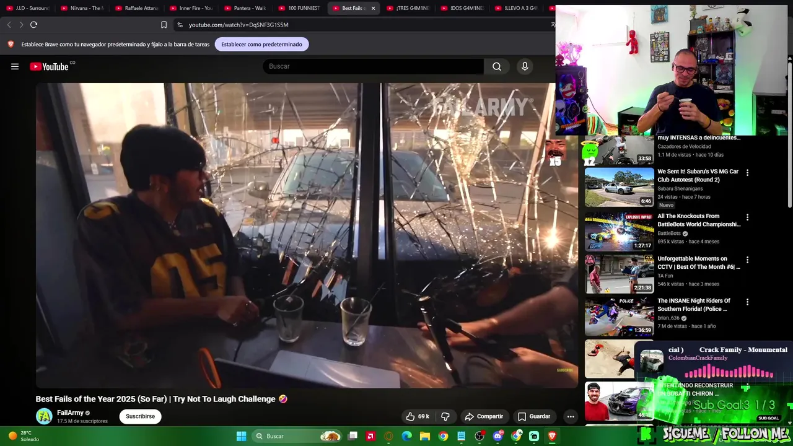Screen dimensions: 793x446
Task: Open INSANE Night Riders thumbnail
Action: coord(619,316)
